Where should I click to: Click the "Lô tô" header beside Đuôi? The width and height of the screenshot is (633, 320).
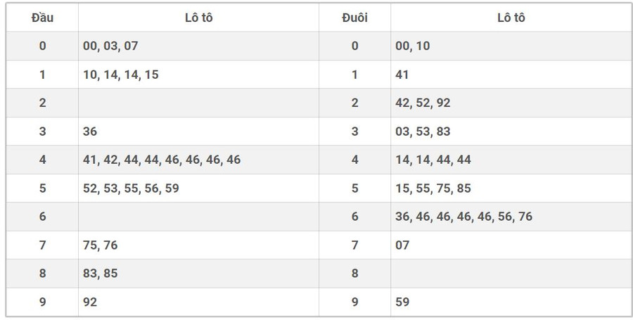pyautogui.click(x=511, y=18)
